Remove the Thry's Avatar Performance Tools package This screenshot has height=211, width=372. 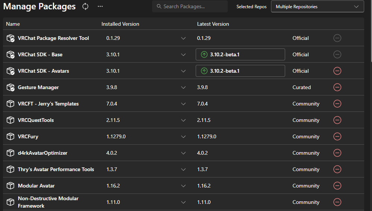click(x=337, y=169)
